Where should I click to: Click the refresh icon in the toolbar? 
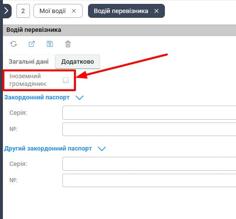pyautogui.click(x=14, y=44)
